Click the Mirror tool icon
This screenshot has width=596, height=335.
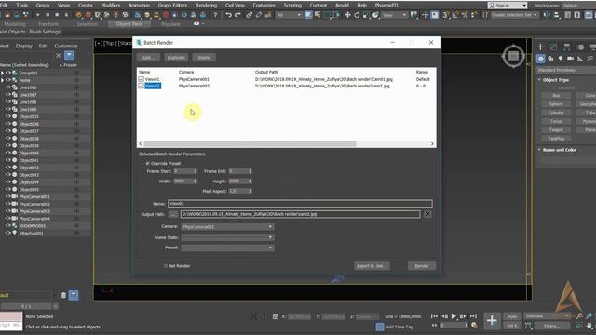[547, 15]
